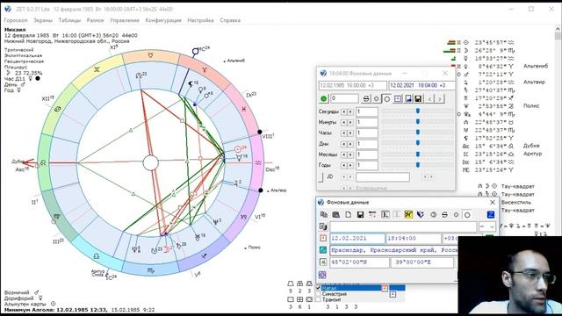The width and height of the screenshot is (562, 316).
Task: Click the coordinates icon beside latitude field
Action: (x=322, y=262)
